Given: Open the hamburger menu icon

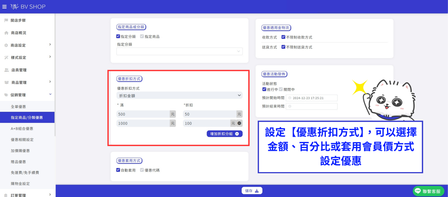Looking at the screenshot, I should tap(4, 7).
